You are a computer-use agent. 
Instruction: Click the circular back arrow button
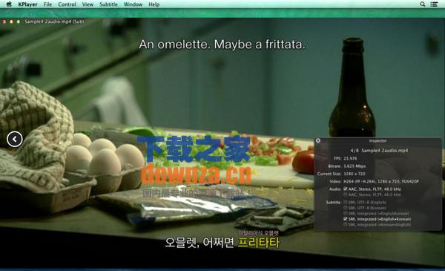pyautogui.click(x=15, y=139)
